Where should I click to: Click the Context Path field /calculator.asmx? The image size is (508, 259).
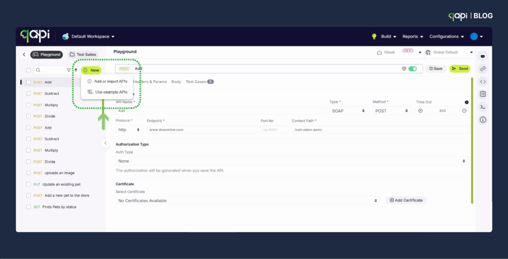pos(380,129)
